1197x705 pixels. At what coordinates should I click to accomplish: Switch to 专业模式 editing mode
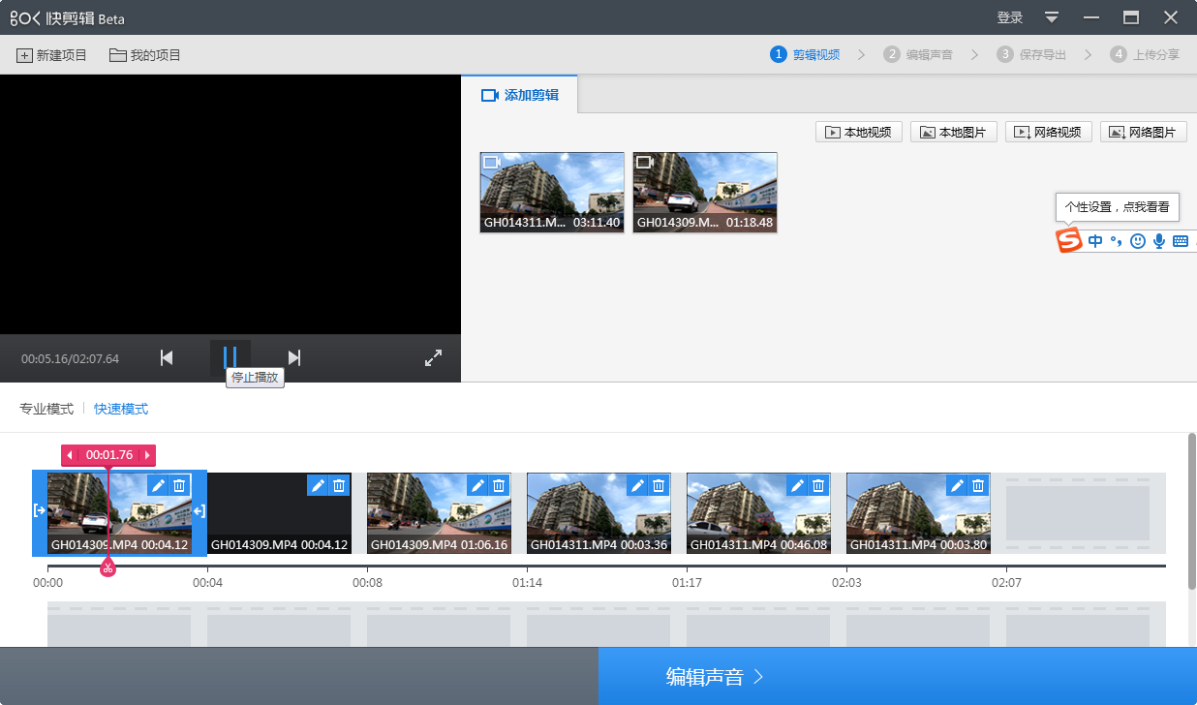pyautogui.click(x=46, y=409)
